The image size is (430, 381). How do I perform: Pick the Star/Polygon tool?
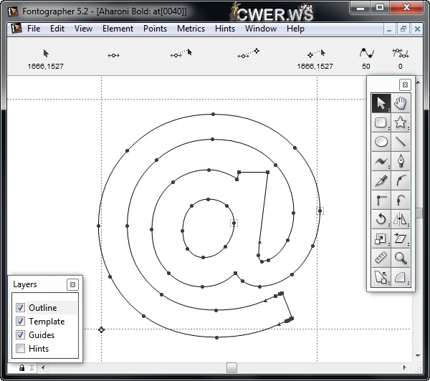pyautogui.click(x=401, y=122)
